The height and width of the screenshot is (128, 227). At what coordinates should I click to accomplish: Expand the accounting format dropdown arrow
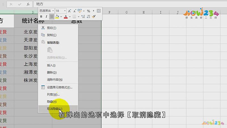click(x=84, y=11)
